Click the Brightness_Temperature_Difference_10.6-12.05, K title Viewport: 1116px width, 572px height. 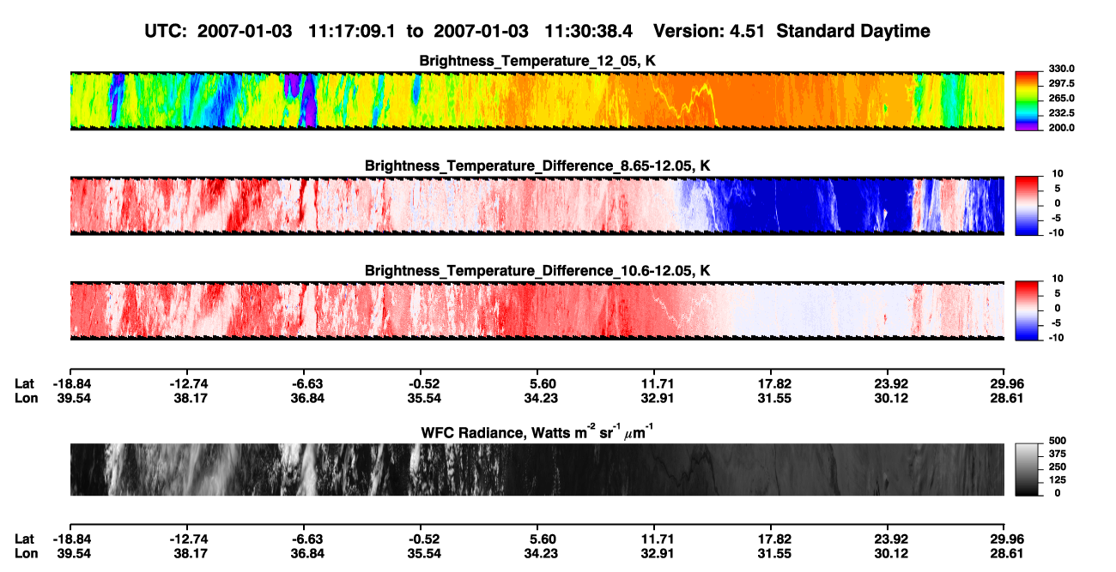(x=537, y=271)
